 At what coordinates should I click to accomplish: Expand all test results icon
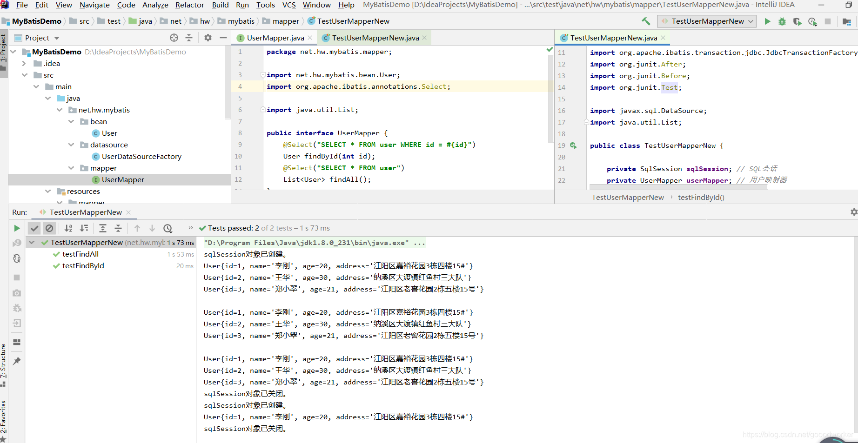click(103, 228)
